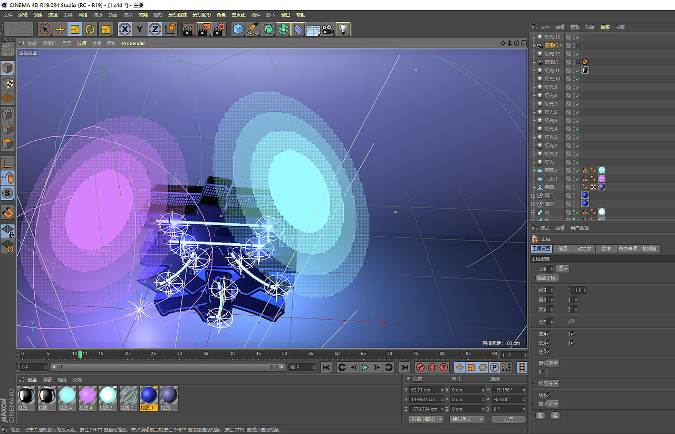
Task: Open the 参考 tab
Action: coord(606,248)
